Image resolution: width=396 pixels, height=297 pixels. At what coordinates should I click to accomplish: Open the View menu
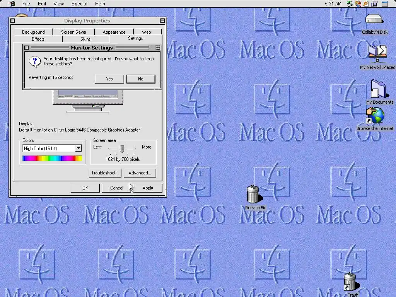[59, 4]
